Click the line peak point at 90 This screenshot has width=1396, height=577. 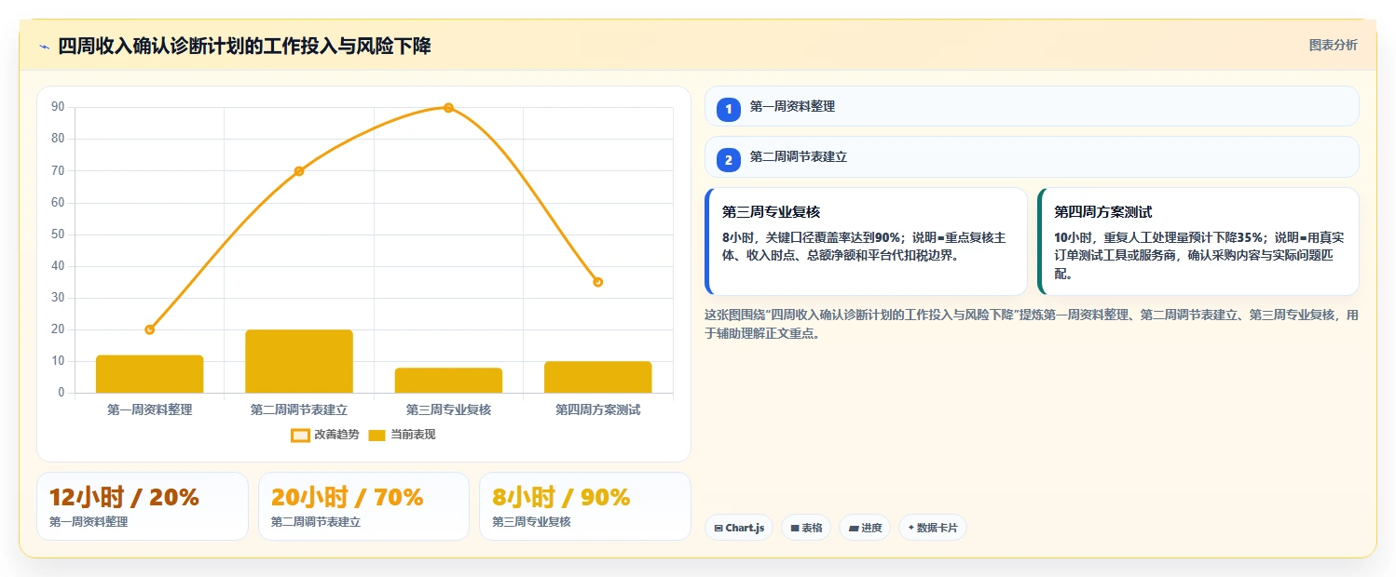pyautogui.click(x=448, y=108)
